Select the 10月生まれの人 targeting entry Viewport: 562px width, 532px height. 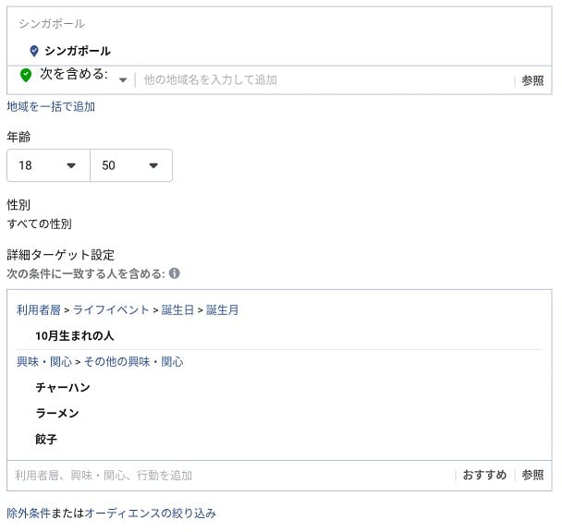[75, 335]
